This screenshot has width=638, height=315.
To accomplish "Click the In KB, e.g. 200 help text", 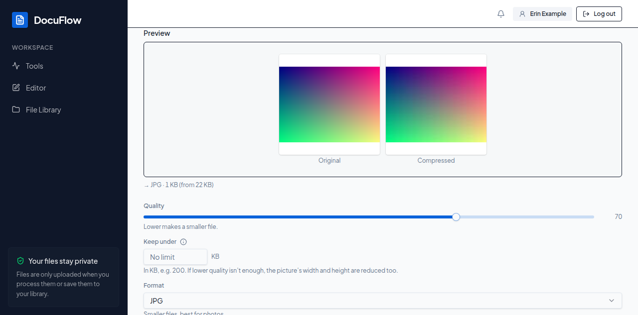I will [271, 271].
